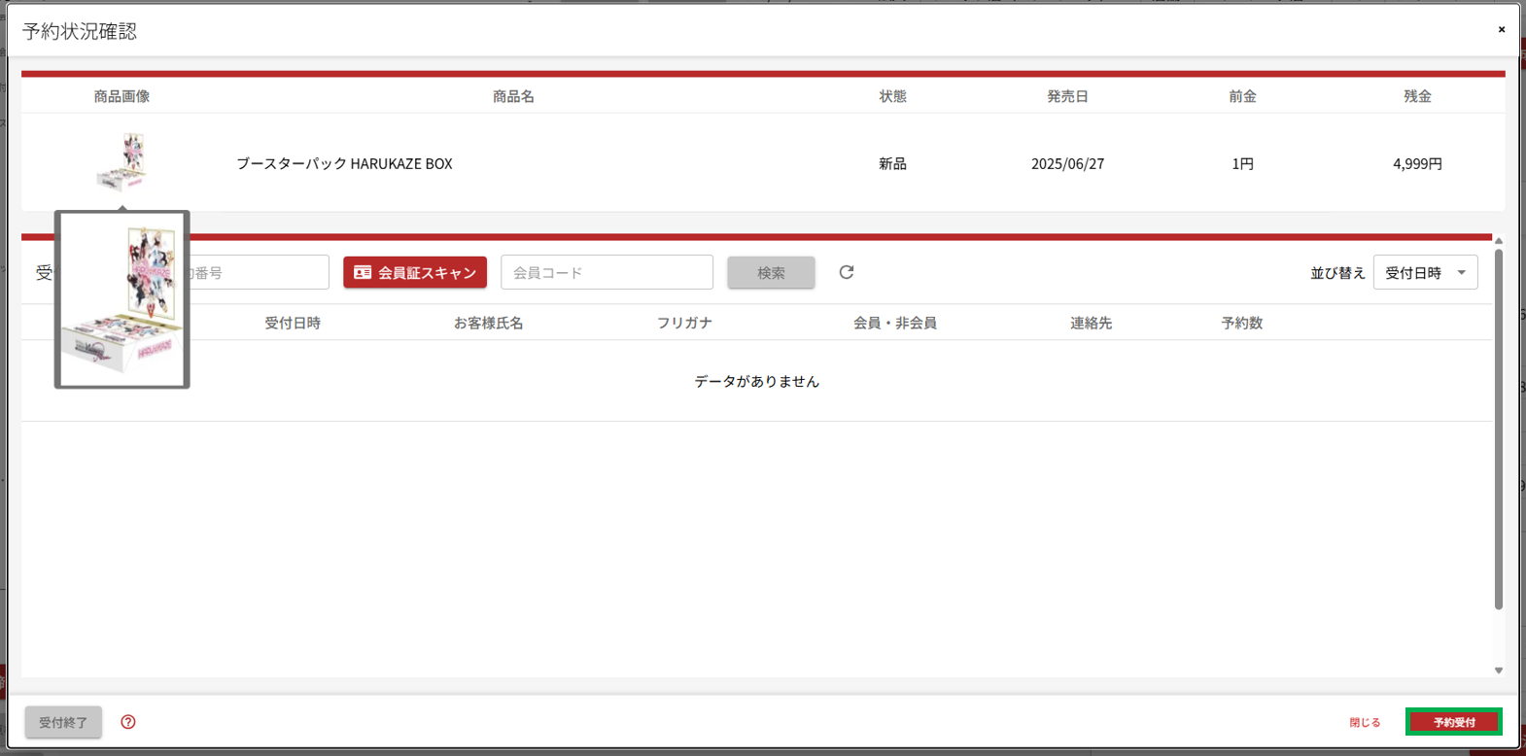Open the red question mark help icon
1526x756 pixels.
(128, 722)
